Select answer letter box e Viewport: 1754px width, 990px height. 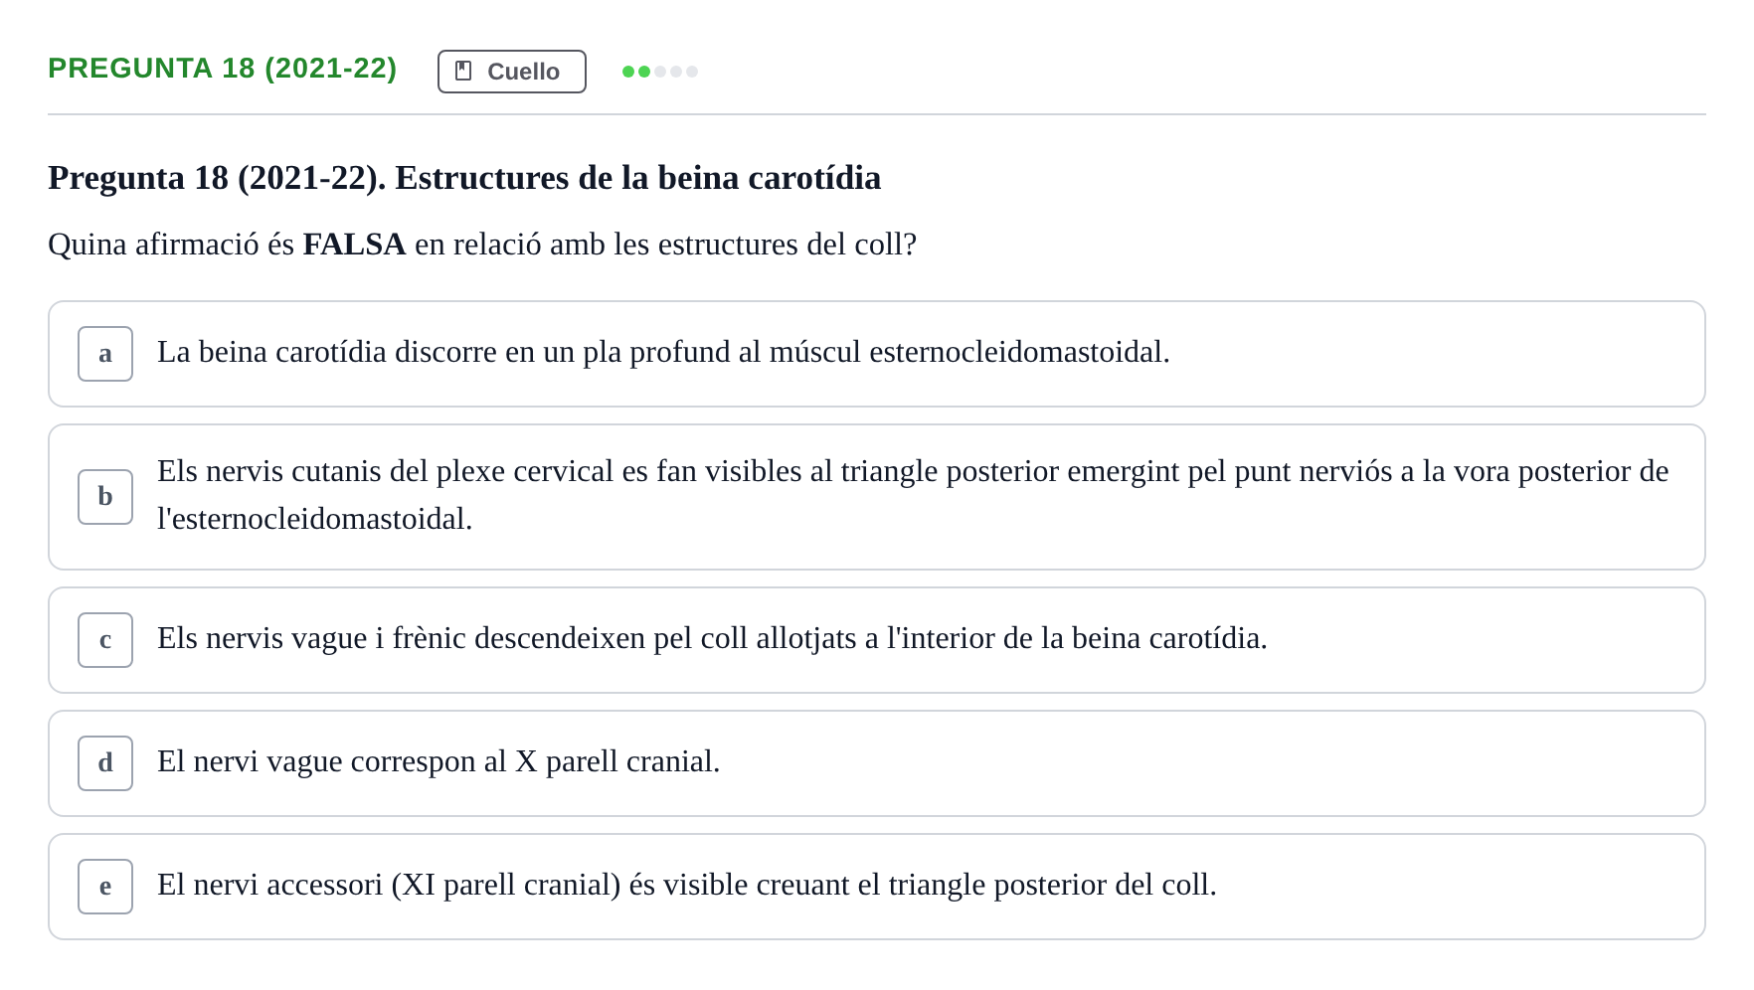pyautogui.click(x=105, y=887)
